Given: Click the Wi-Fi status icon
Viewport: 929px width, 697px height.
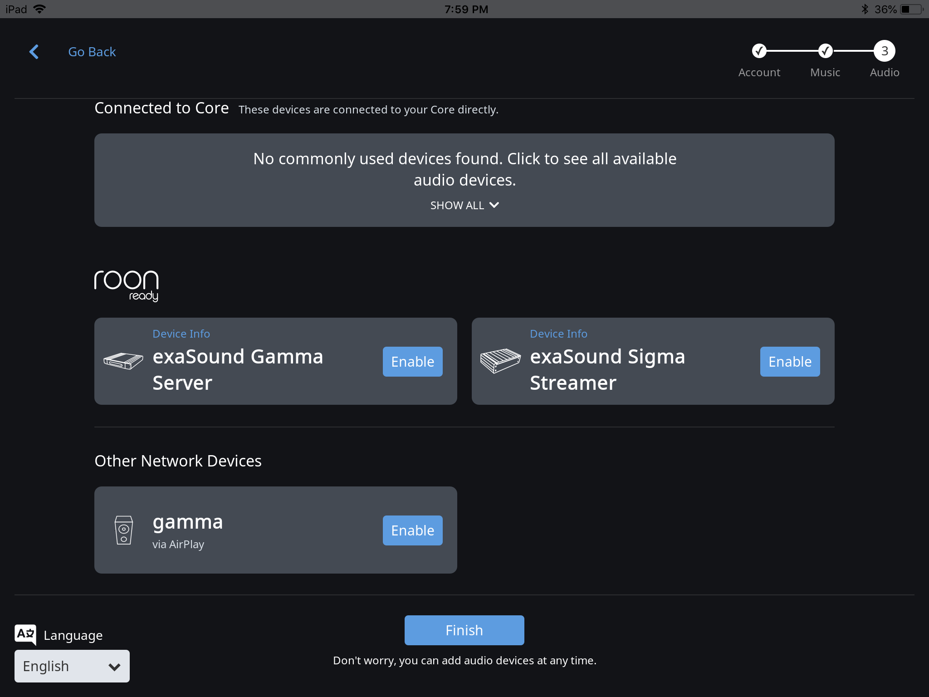Looking at the screenshot, I should pos(39,9).
